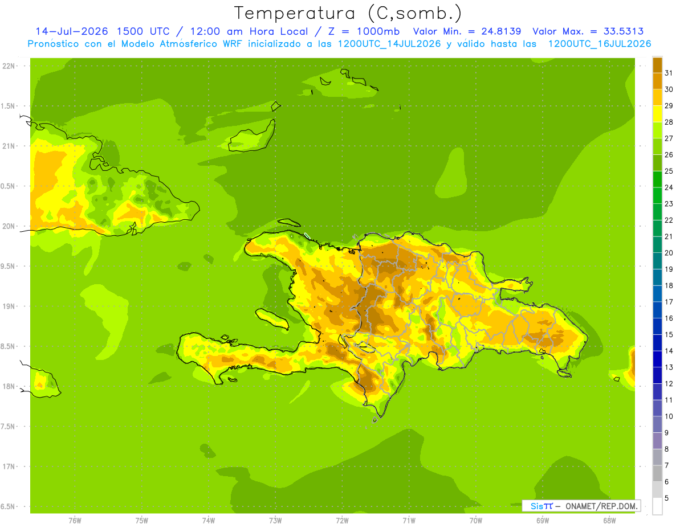Image resolution: width=684 pixels, height=528 pixels.
Task: Pick the legend color between 29 and 30
Action: [657, 97]
